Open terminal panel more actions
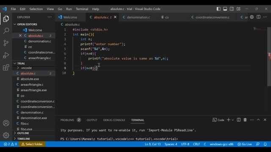 252,120
